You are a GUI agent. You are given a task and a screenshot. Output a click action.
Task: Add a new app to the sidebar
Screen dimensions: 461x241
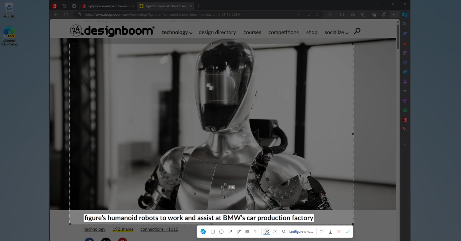click(x=405, y=145)
